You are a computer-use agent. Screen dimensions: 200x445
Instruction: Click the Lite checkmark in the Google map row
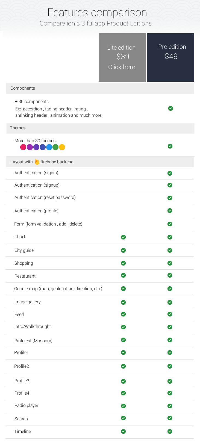[x=123, y=289]
